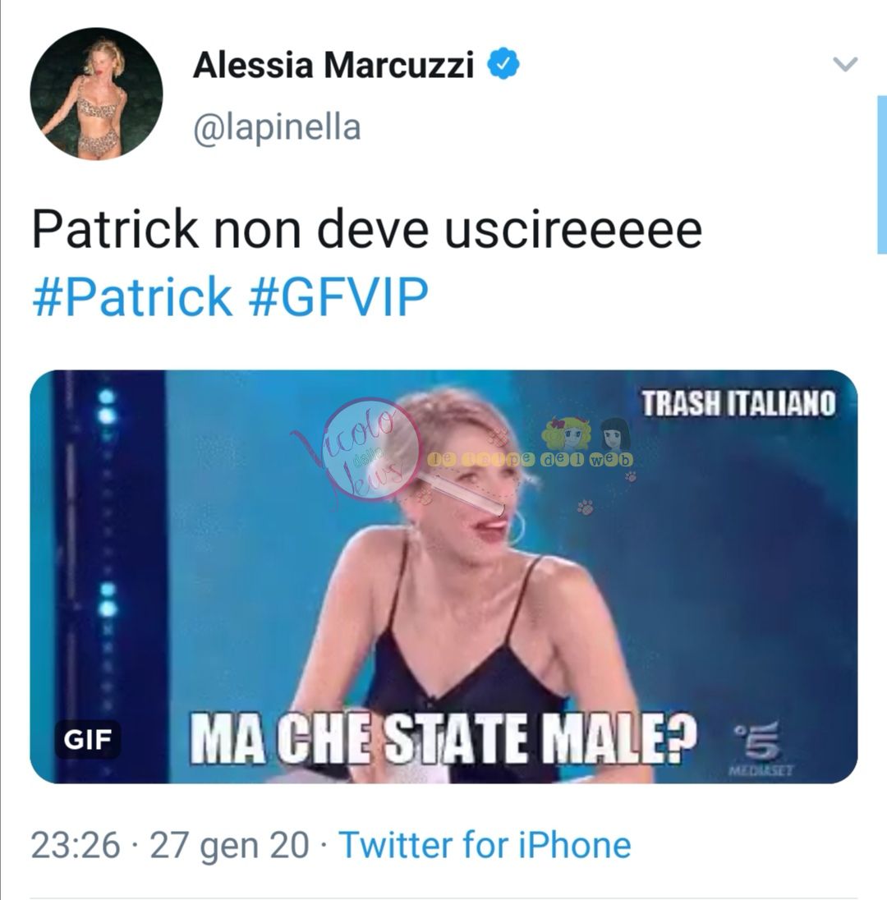The image size is (887, 900).
Task: Click the 23:26 · 27 gen 20 timestamp
Action: pyautogui.click(x=170, y=846)
